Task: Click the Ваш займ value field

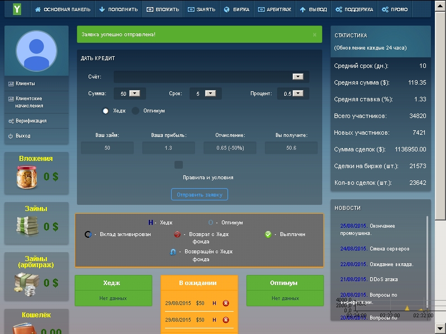Action: tap(107, 148)
